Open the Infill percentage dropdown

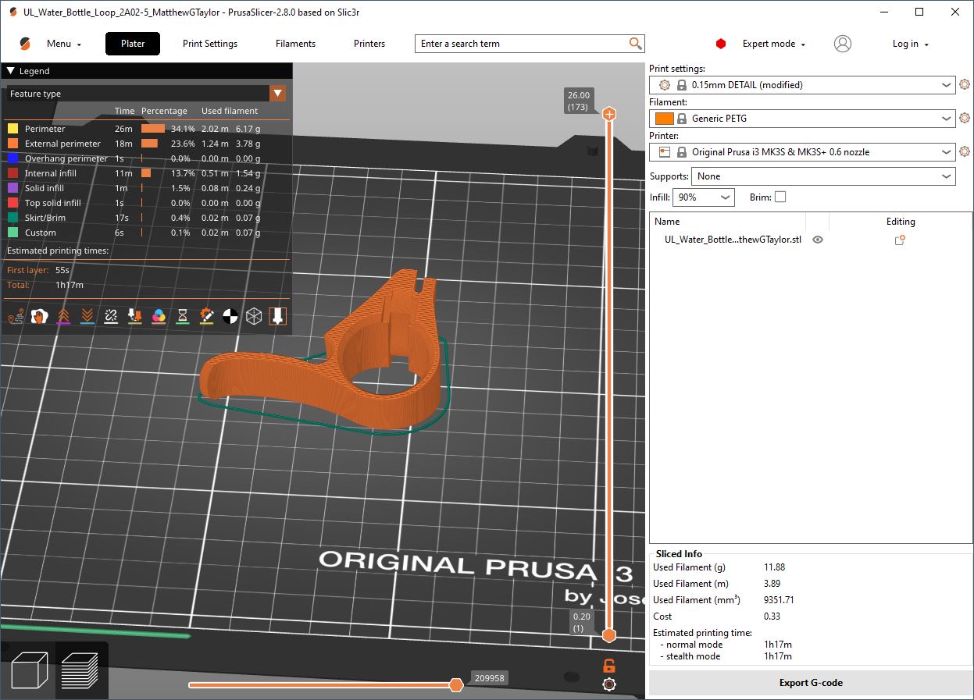point(703,197)
